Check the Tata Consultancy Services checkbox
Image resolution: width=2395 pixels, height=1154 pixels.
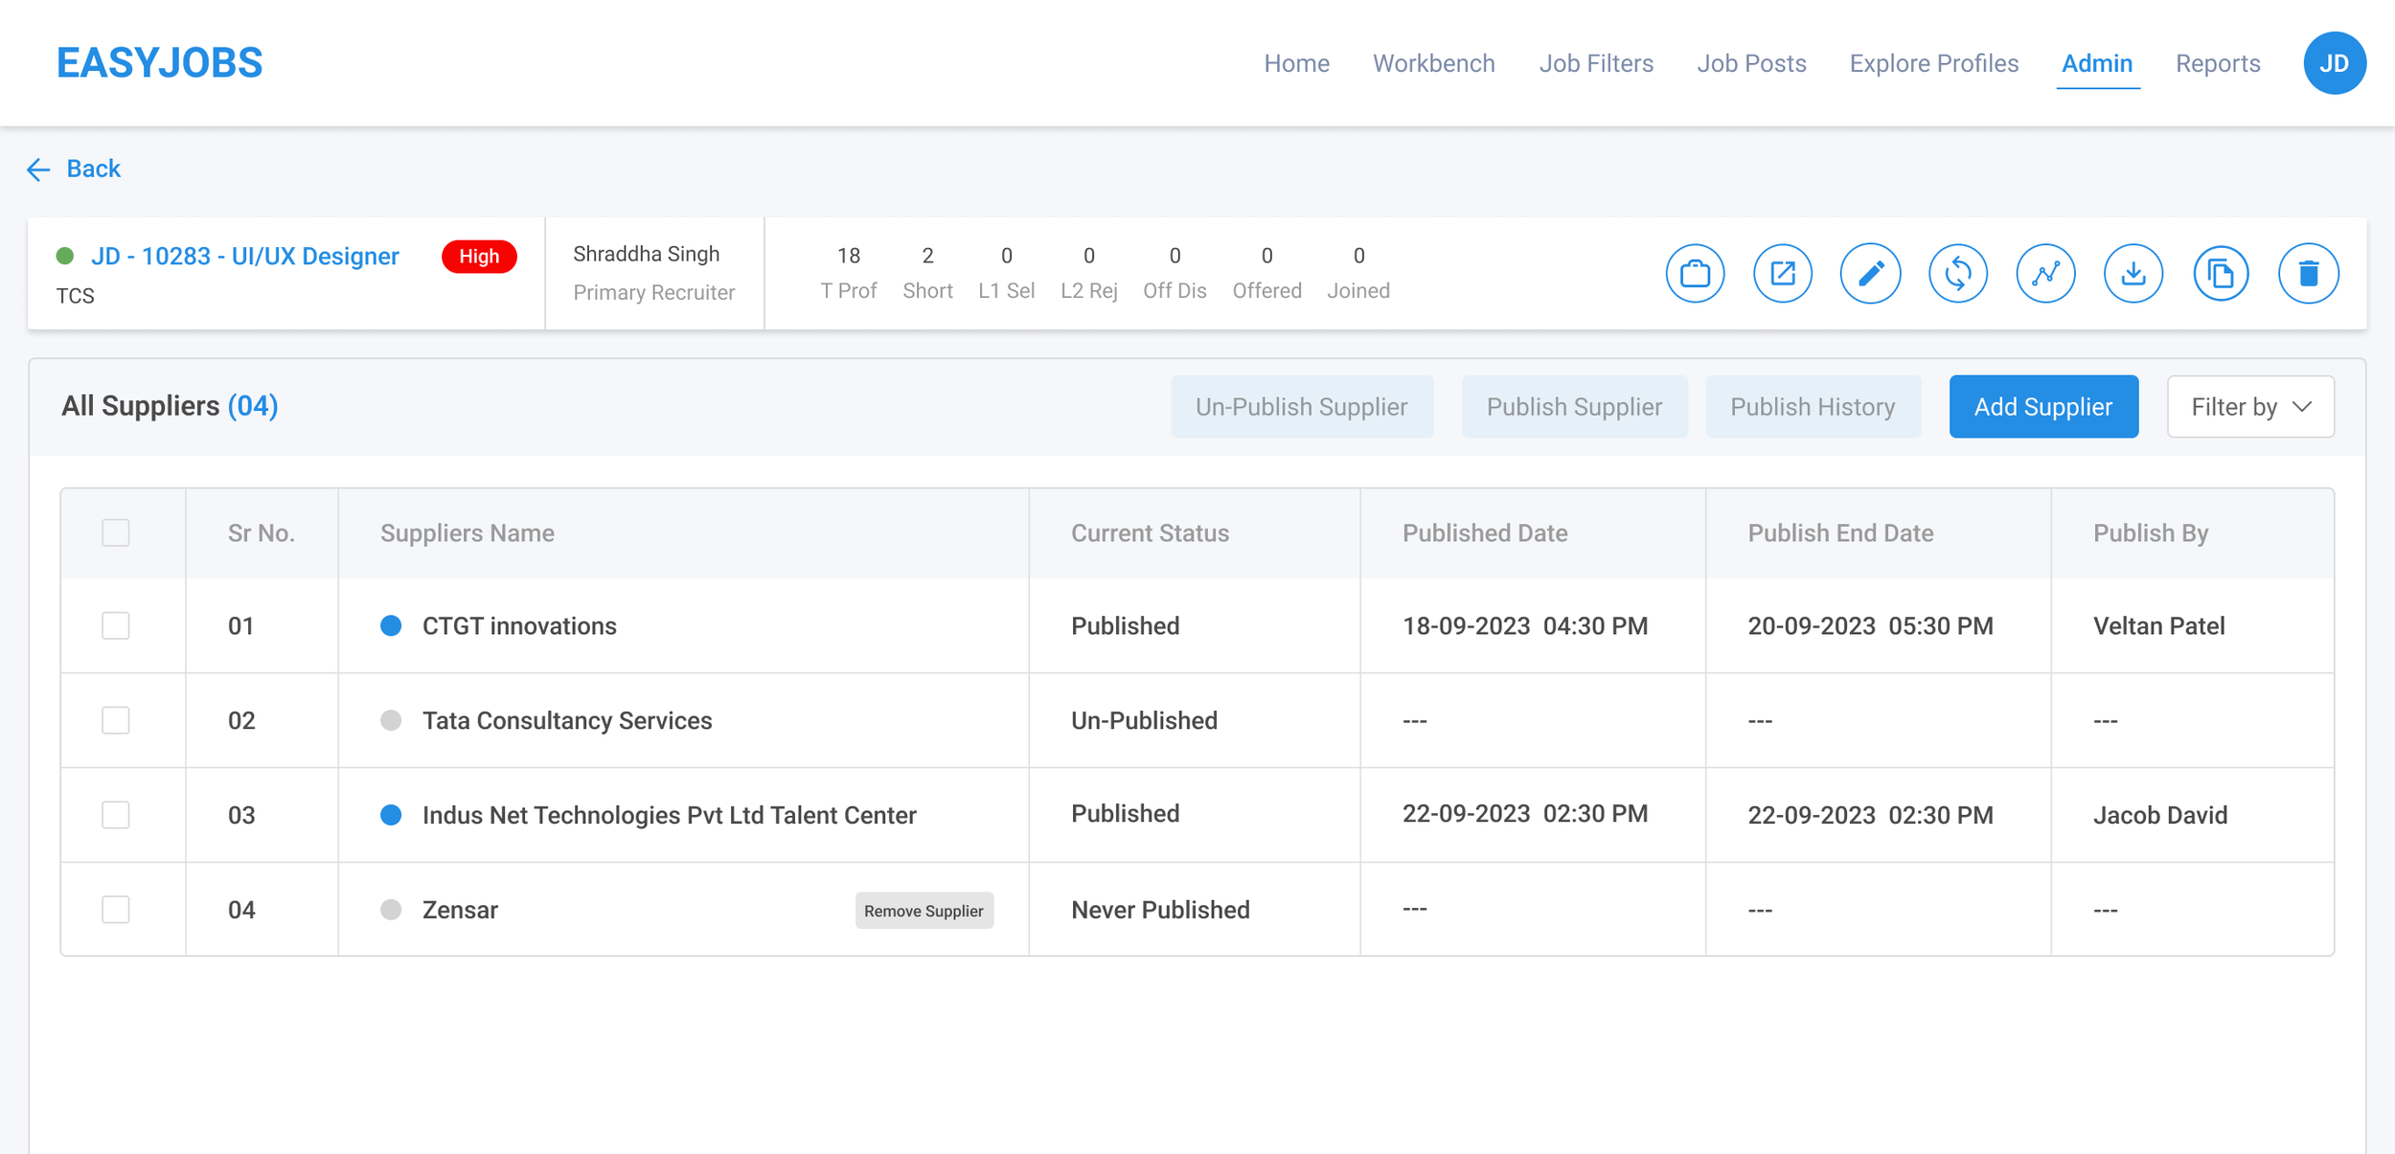[x=116, y=720]
